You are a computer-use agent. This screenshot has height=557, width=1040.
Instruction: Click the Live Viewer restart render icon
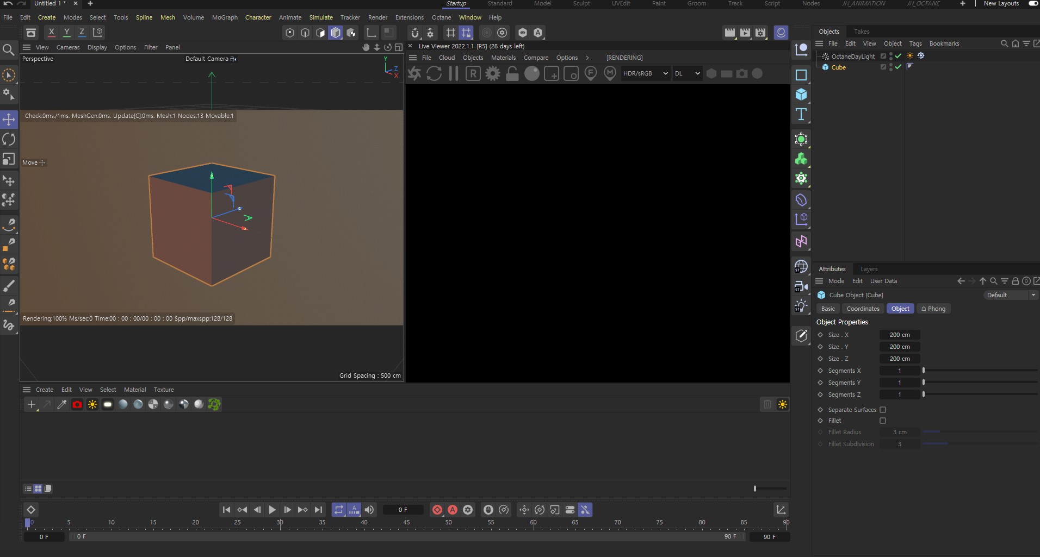[x=434, y=73]
